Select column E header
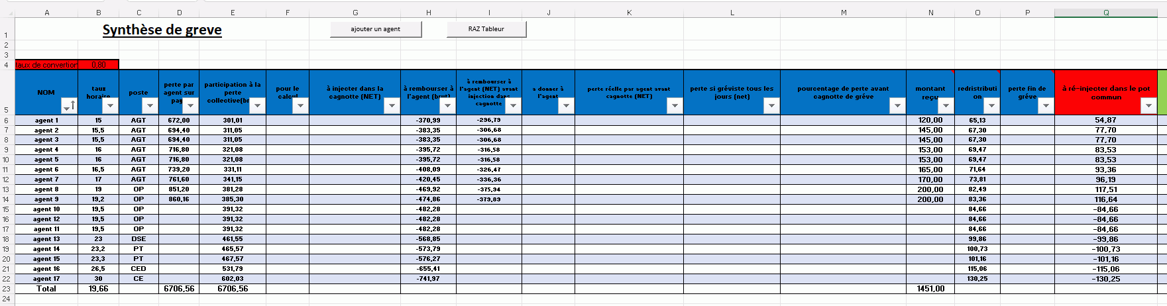Image resolution: width=1167 pixels, height=306 pixels. click(233, 13)
